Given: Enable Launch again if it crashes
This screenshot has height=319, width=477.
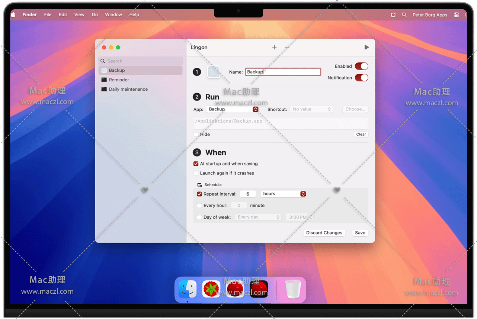Looking at the screenshot, I should (x=196, y=173).
